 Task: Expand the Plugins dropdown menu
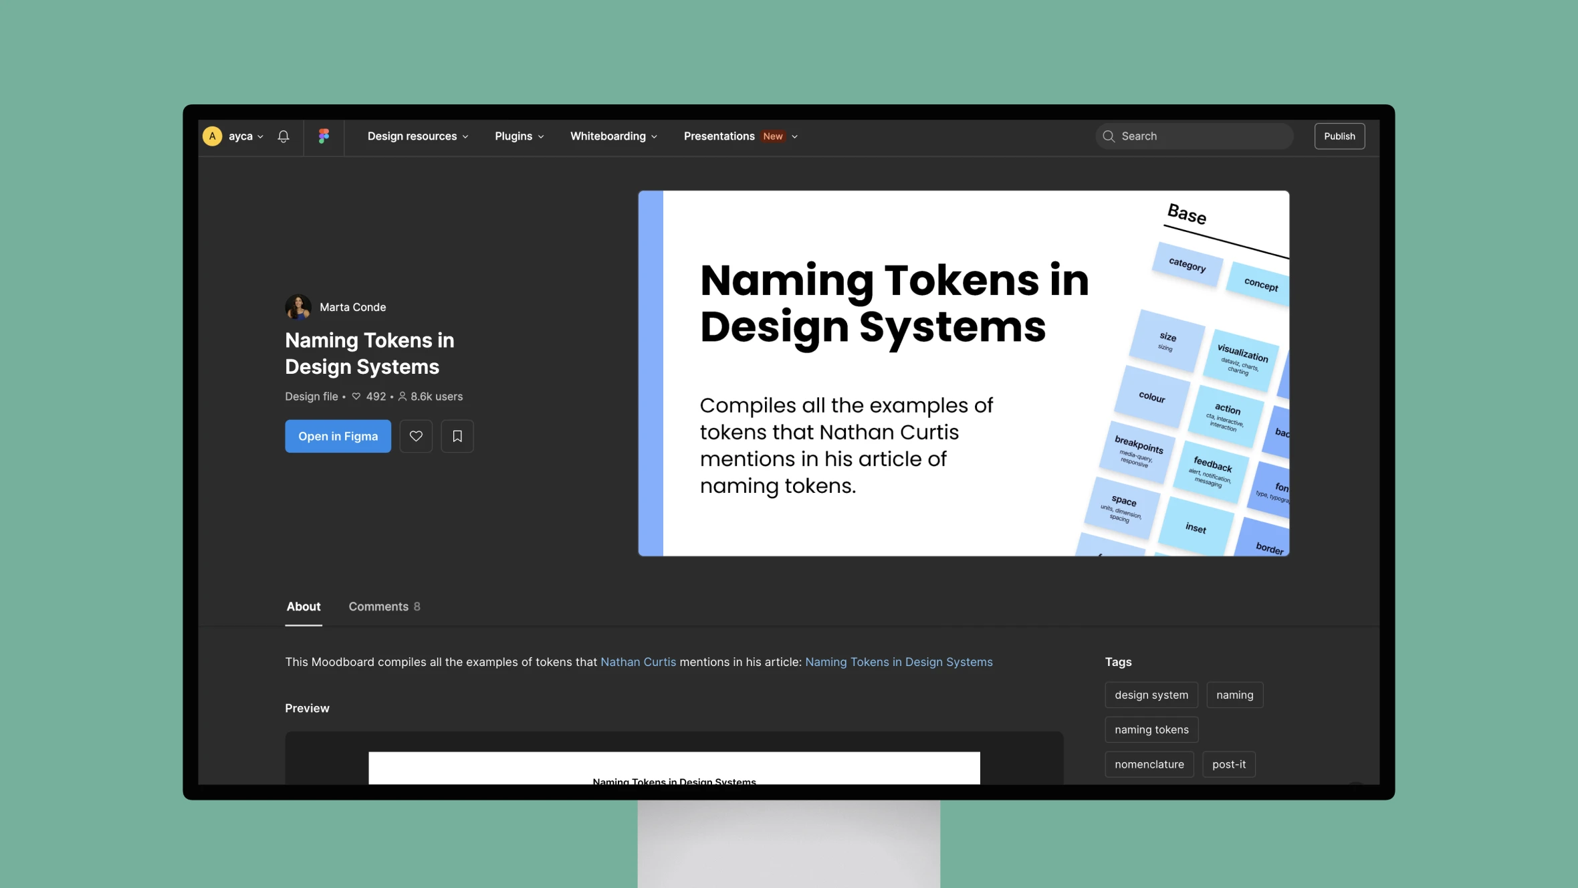[x=519, y=136]
